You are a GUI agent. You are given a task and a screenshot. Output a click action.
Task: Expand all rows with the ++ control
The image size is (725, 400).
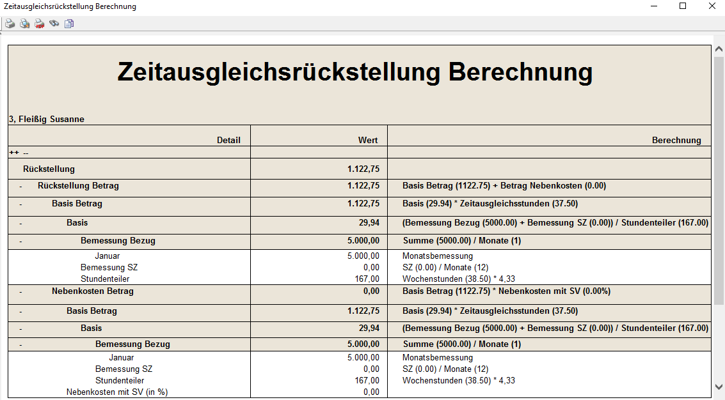(x=13, y=153)
